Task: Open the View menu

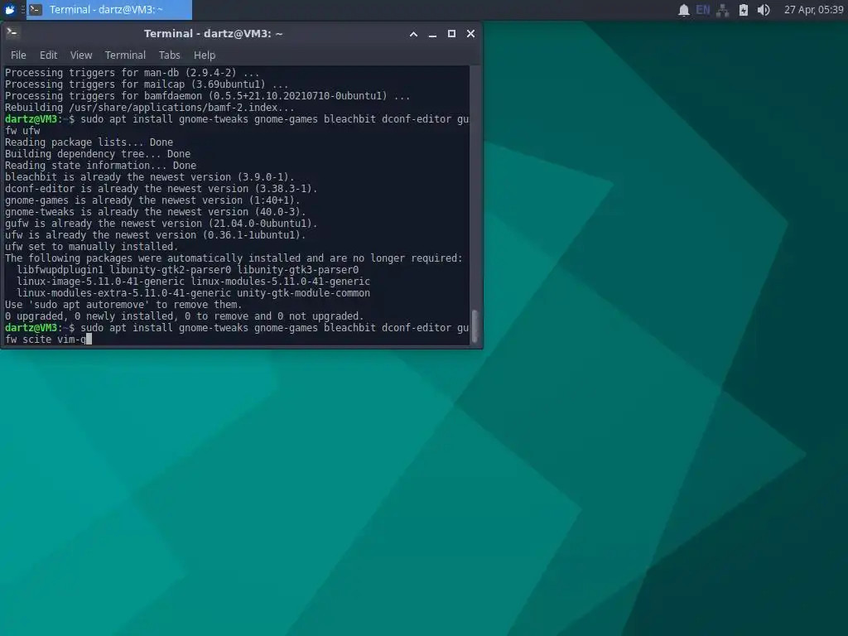Action: [x=81, y=55]
